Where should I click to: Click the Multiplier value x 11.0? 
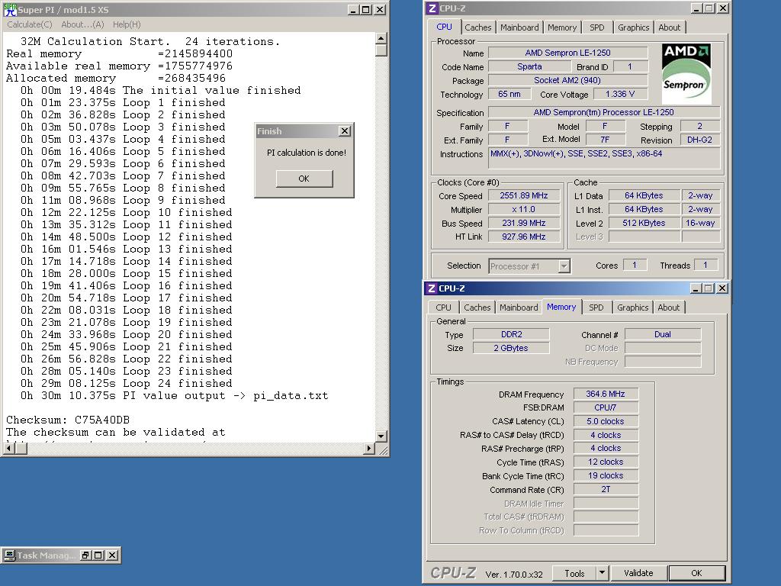(524, 209)
